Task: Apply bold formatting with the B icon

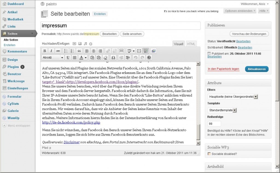Action: coord(45,51)
